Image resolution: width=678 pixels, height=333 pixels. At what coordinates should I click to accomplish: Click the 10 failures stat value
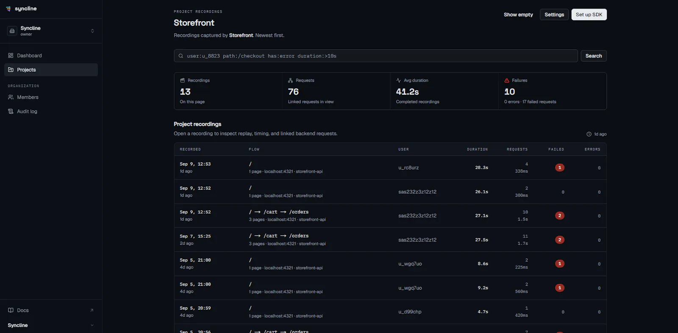coord(510,92)
